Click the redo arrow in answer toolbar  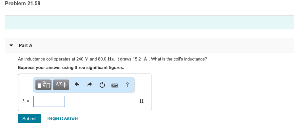90,85
